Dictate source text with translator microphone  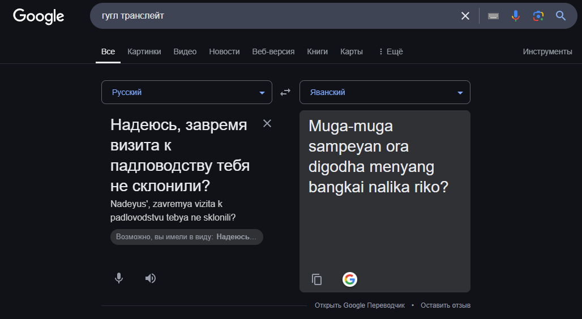point(119,278)
